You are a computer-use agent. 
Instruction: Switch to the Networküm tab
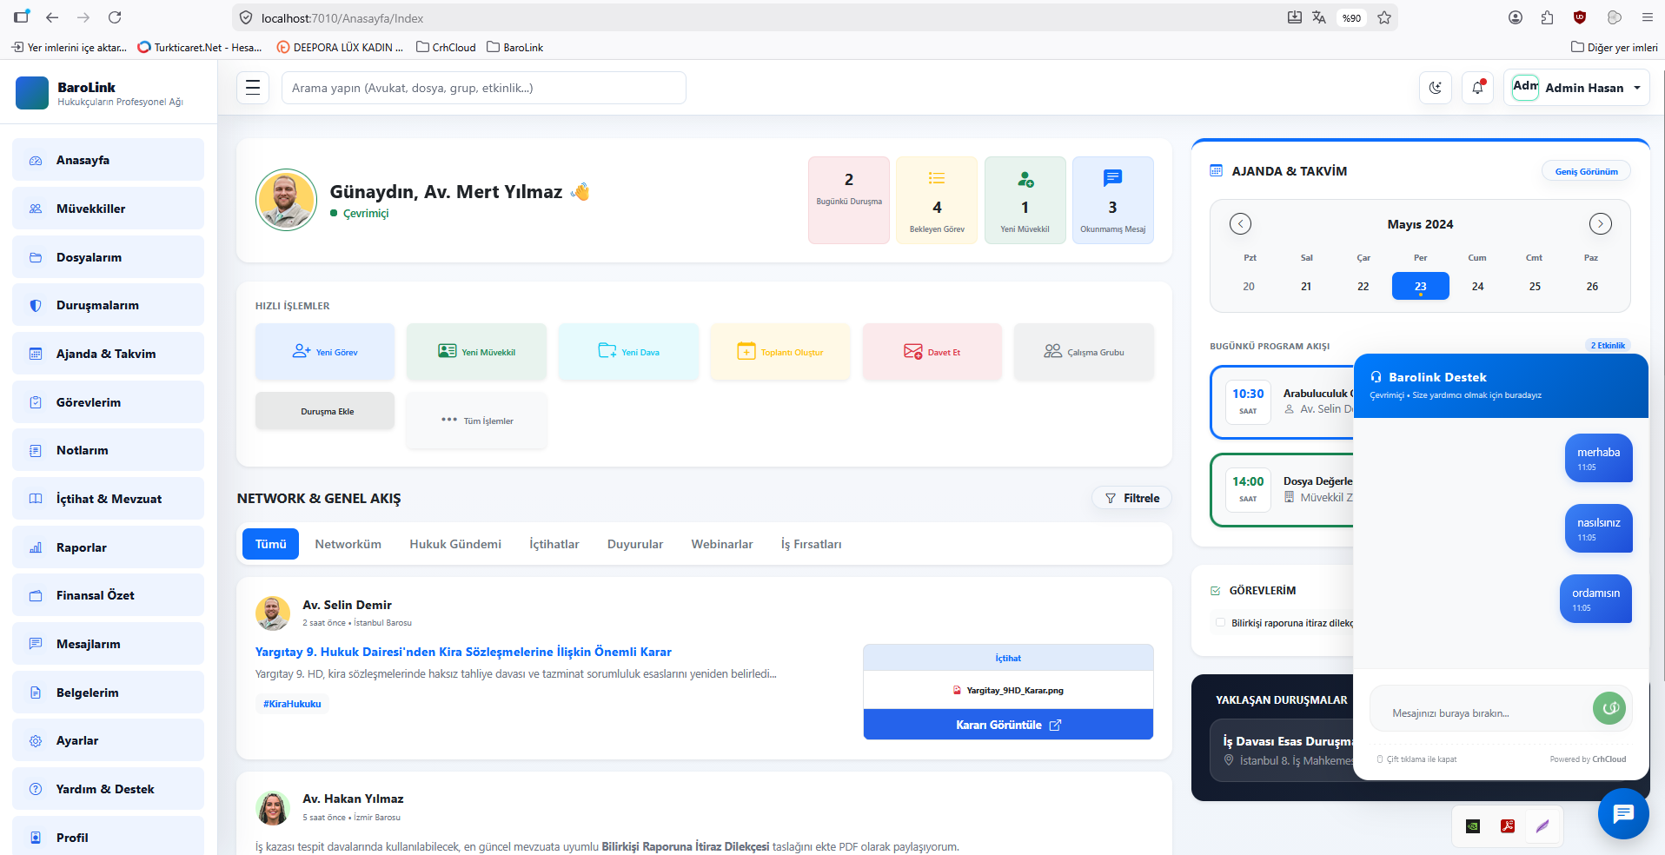[348, 544]
